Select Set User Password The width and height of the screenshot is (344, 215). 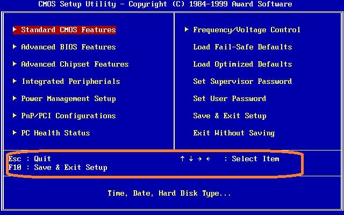230,99
